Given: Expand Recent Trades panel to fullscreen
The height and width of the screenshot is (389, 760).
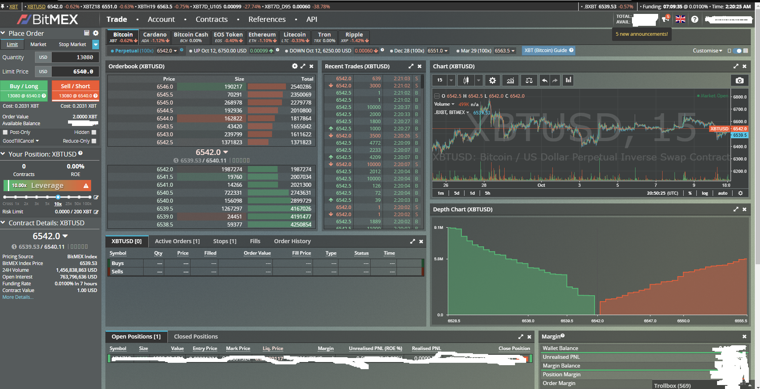Looking at the screenshot, I should pos(411,66).
